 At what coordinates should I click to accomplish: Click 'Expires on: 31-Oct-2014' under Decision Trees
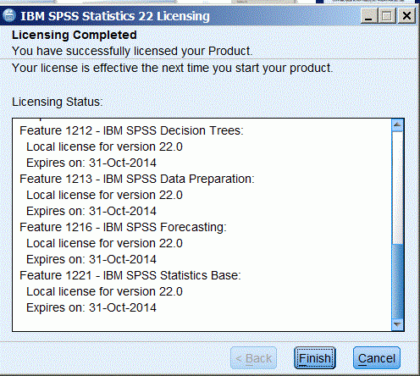click(91, 163)
